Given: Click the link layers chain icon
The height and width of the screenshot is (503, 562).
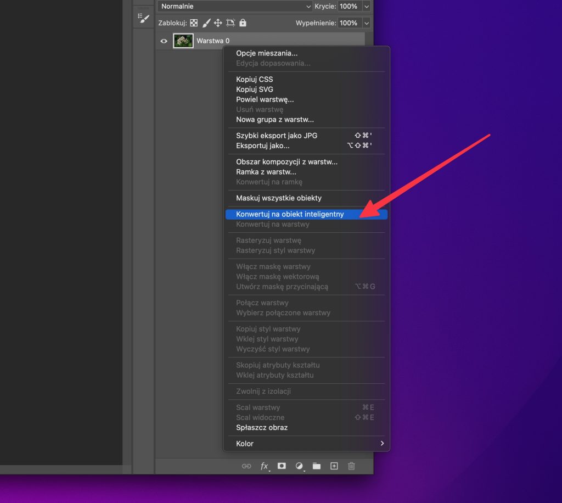Looking at the screenshot, I should click(x=246, y=466).
